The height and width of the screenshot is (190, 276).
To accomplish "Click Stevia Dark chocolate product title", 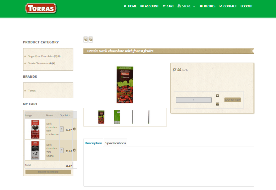I will point(120,51).
